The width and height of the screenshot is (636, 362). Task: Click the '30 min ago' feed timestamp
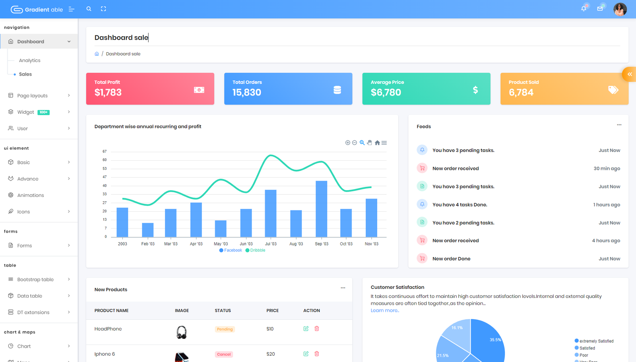(x=607, y=168)
